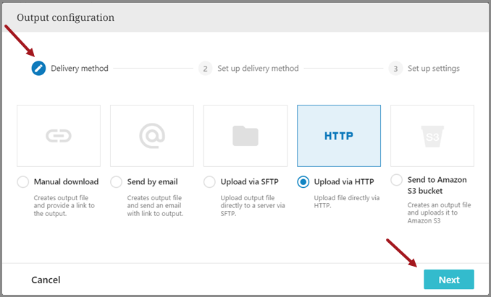Click the Output configuration dialog title

click(65, 17)
